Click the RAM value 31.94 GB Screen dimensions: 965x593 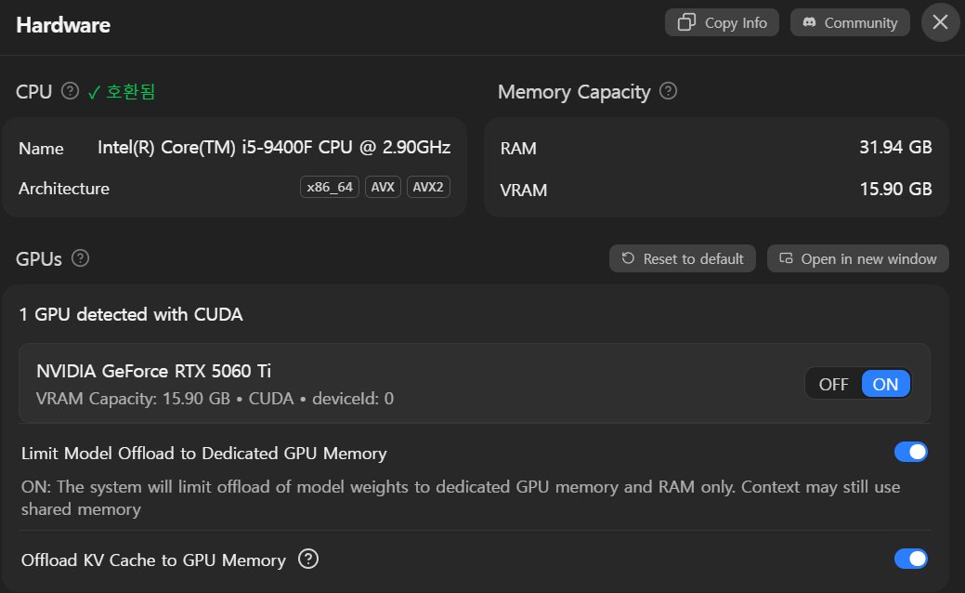[895, 147]
